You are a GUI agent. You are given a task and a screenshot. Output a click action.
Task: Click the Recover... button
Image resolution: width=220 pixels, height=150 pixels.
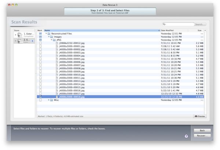(x=202, y=136)
